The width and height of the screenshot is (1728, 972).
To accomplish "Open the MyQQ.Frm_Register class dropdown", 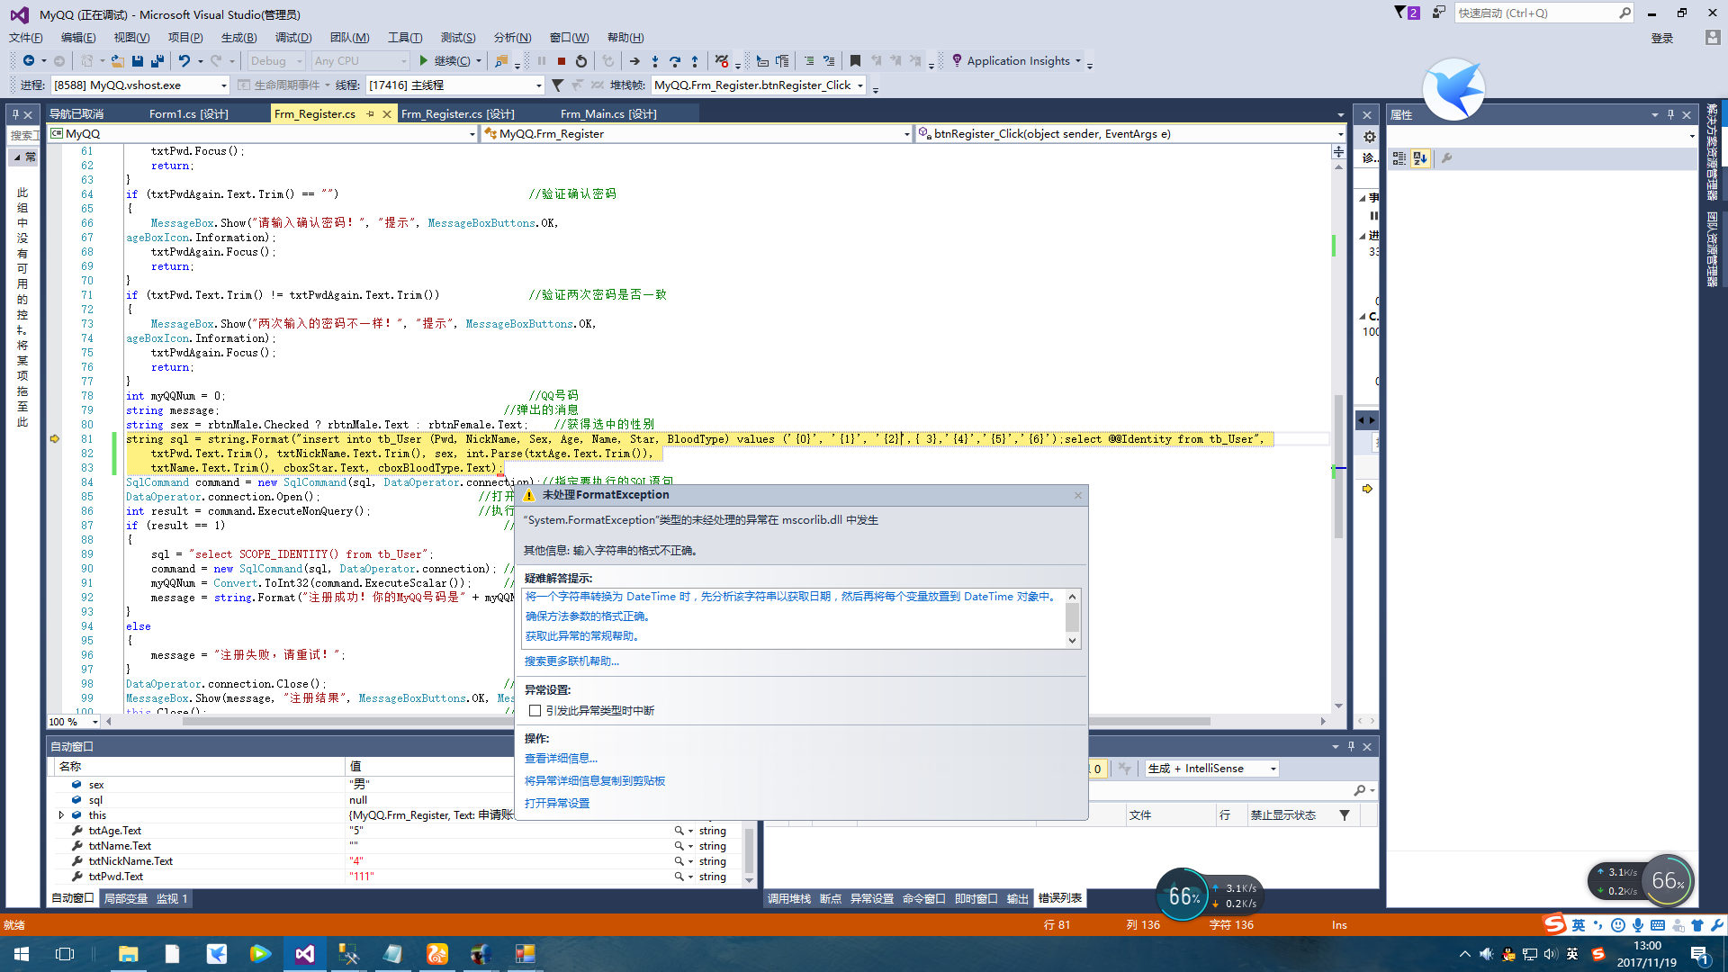I will [x=697, y=133].
